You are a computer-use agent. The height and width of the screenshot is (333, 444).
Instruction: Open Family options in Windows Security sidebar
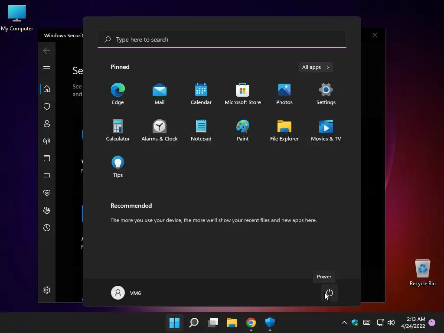click(x=47, y=210)
